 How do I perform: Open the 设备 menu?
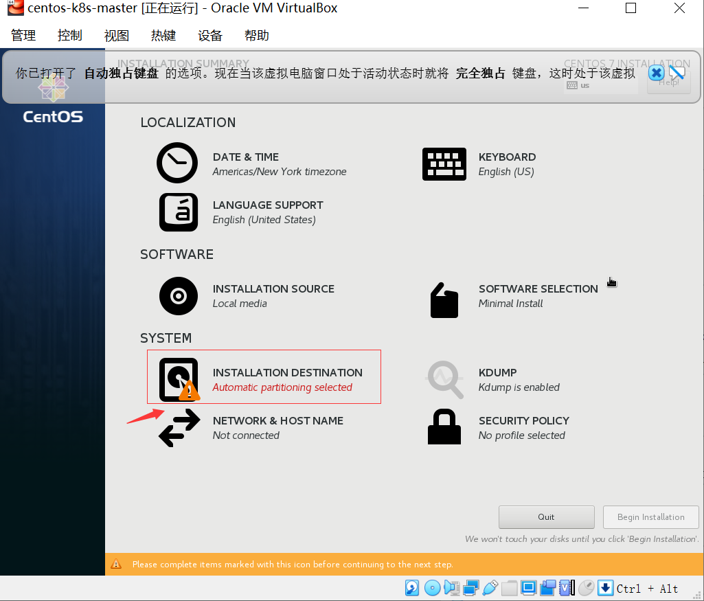[210, 35]
